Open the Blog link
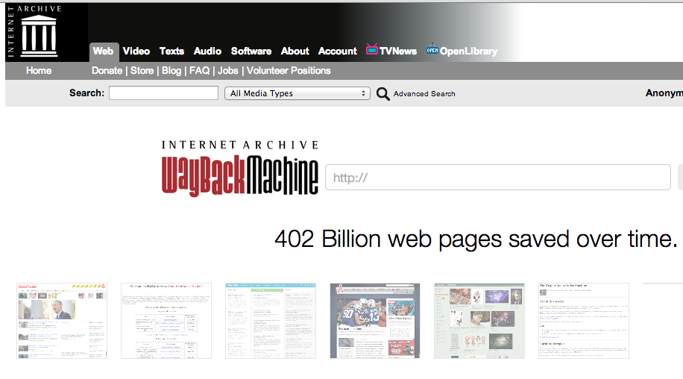 pyautogui.click(x=171, y=71)
